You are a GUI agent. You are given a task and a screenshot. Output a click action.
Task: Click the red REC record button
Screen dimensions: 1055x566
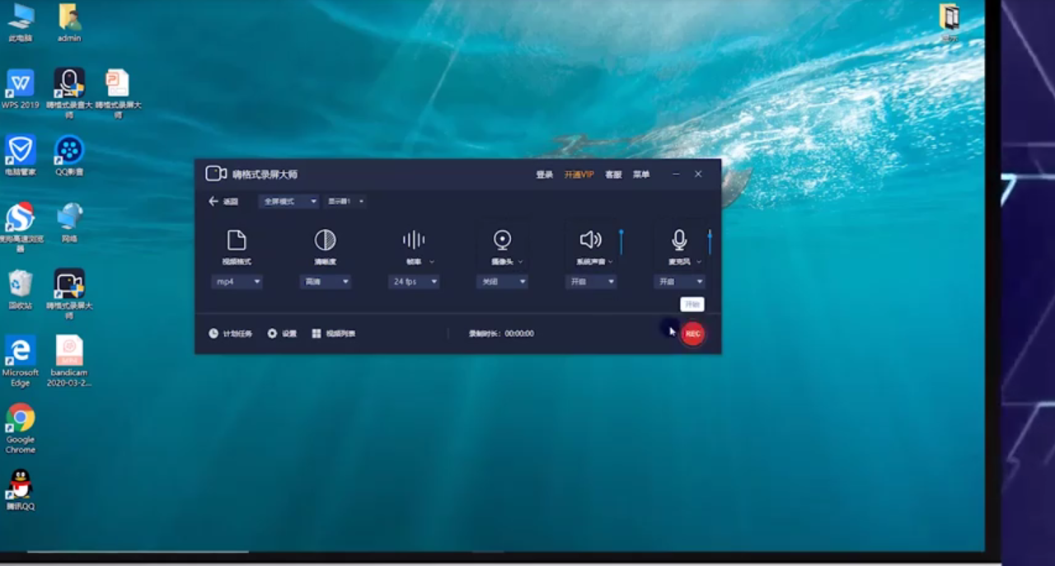pyautogui.click(x=693, y=334)
